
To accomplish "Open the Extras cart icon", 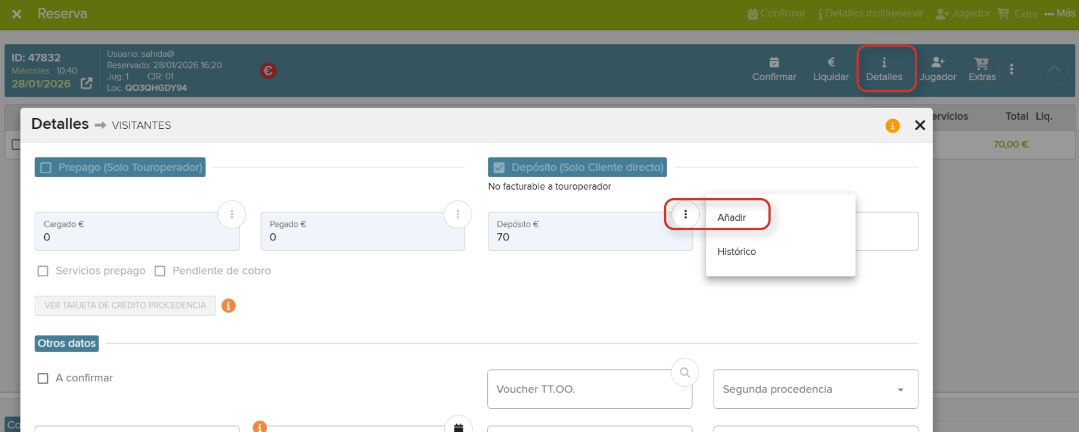I will tap(982, 63).
